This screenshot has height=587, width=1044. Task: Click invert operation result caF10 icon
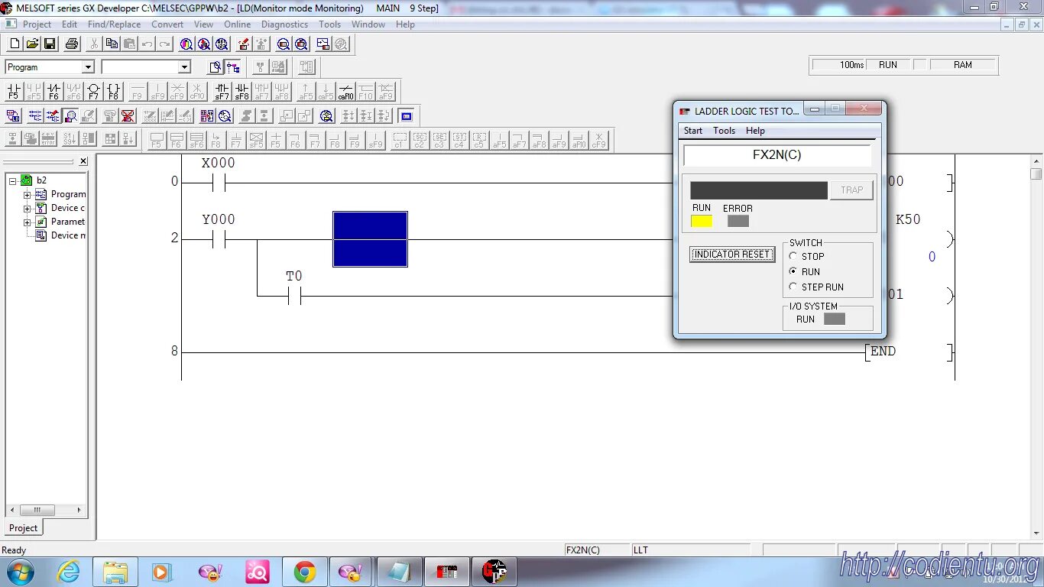tap(345, 92)
